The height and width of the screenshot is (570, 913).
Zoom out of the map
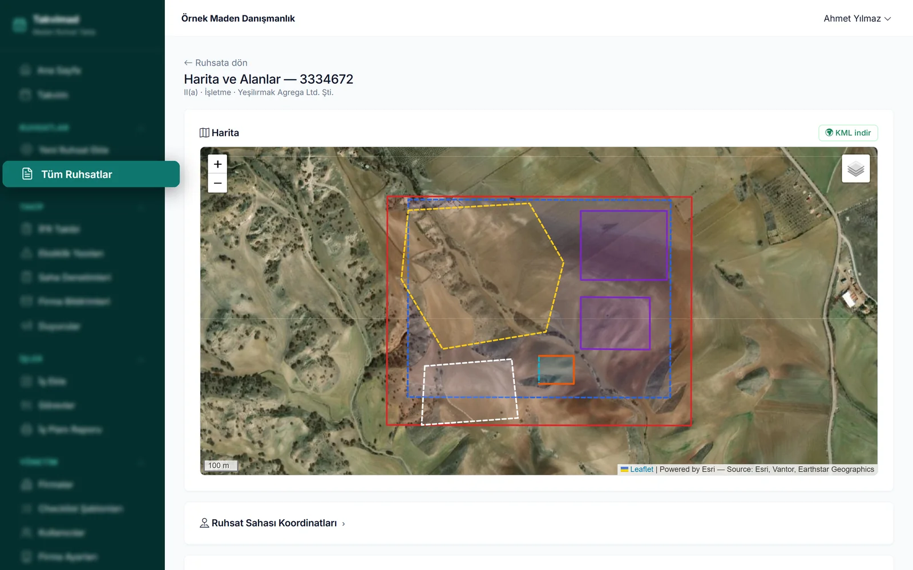(217, 183)
